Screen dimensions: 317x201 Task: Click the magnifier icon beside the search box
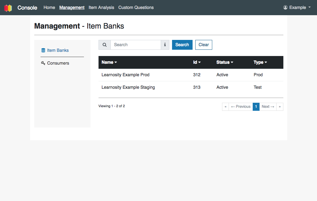click(x=104, y=45)
